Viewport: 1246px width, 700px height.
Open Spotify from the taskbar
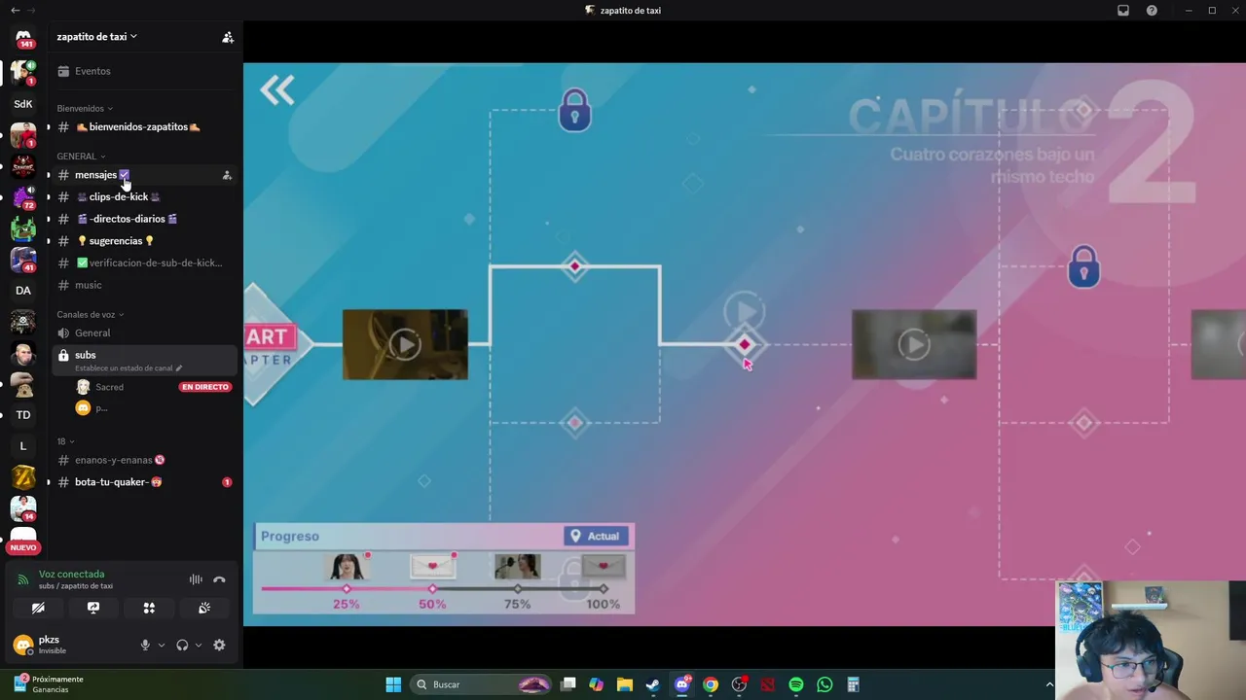(x=796, y=684)
